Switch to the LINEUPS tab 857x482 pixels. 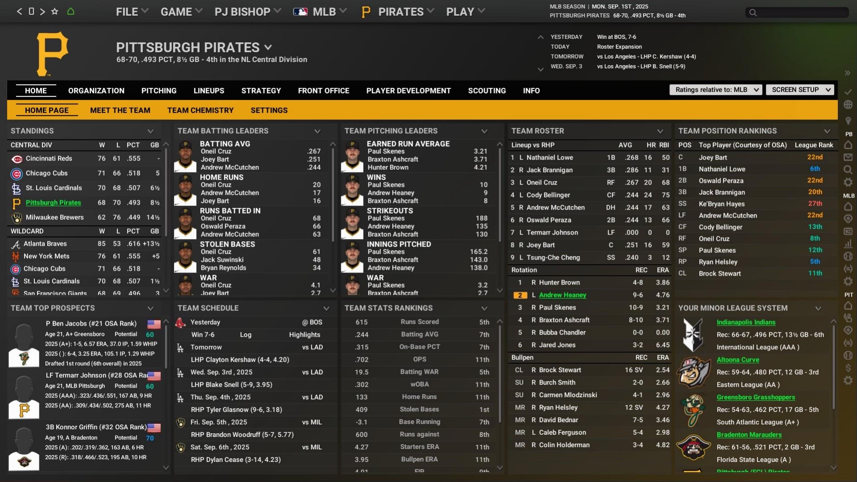[209, 91]
